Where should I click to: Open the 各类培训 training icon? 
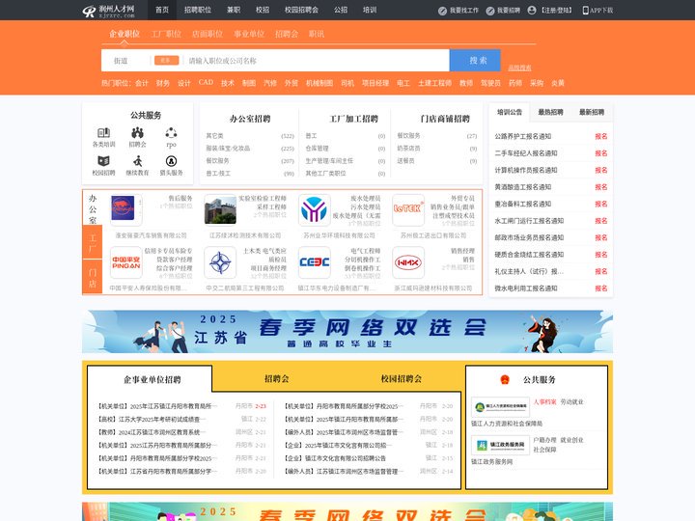tap(103, 132)
